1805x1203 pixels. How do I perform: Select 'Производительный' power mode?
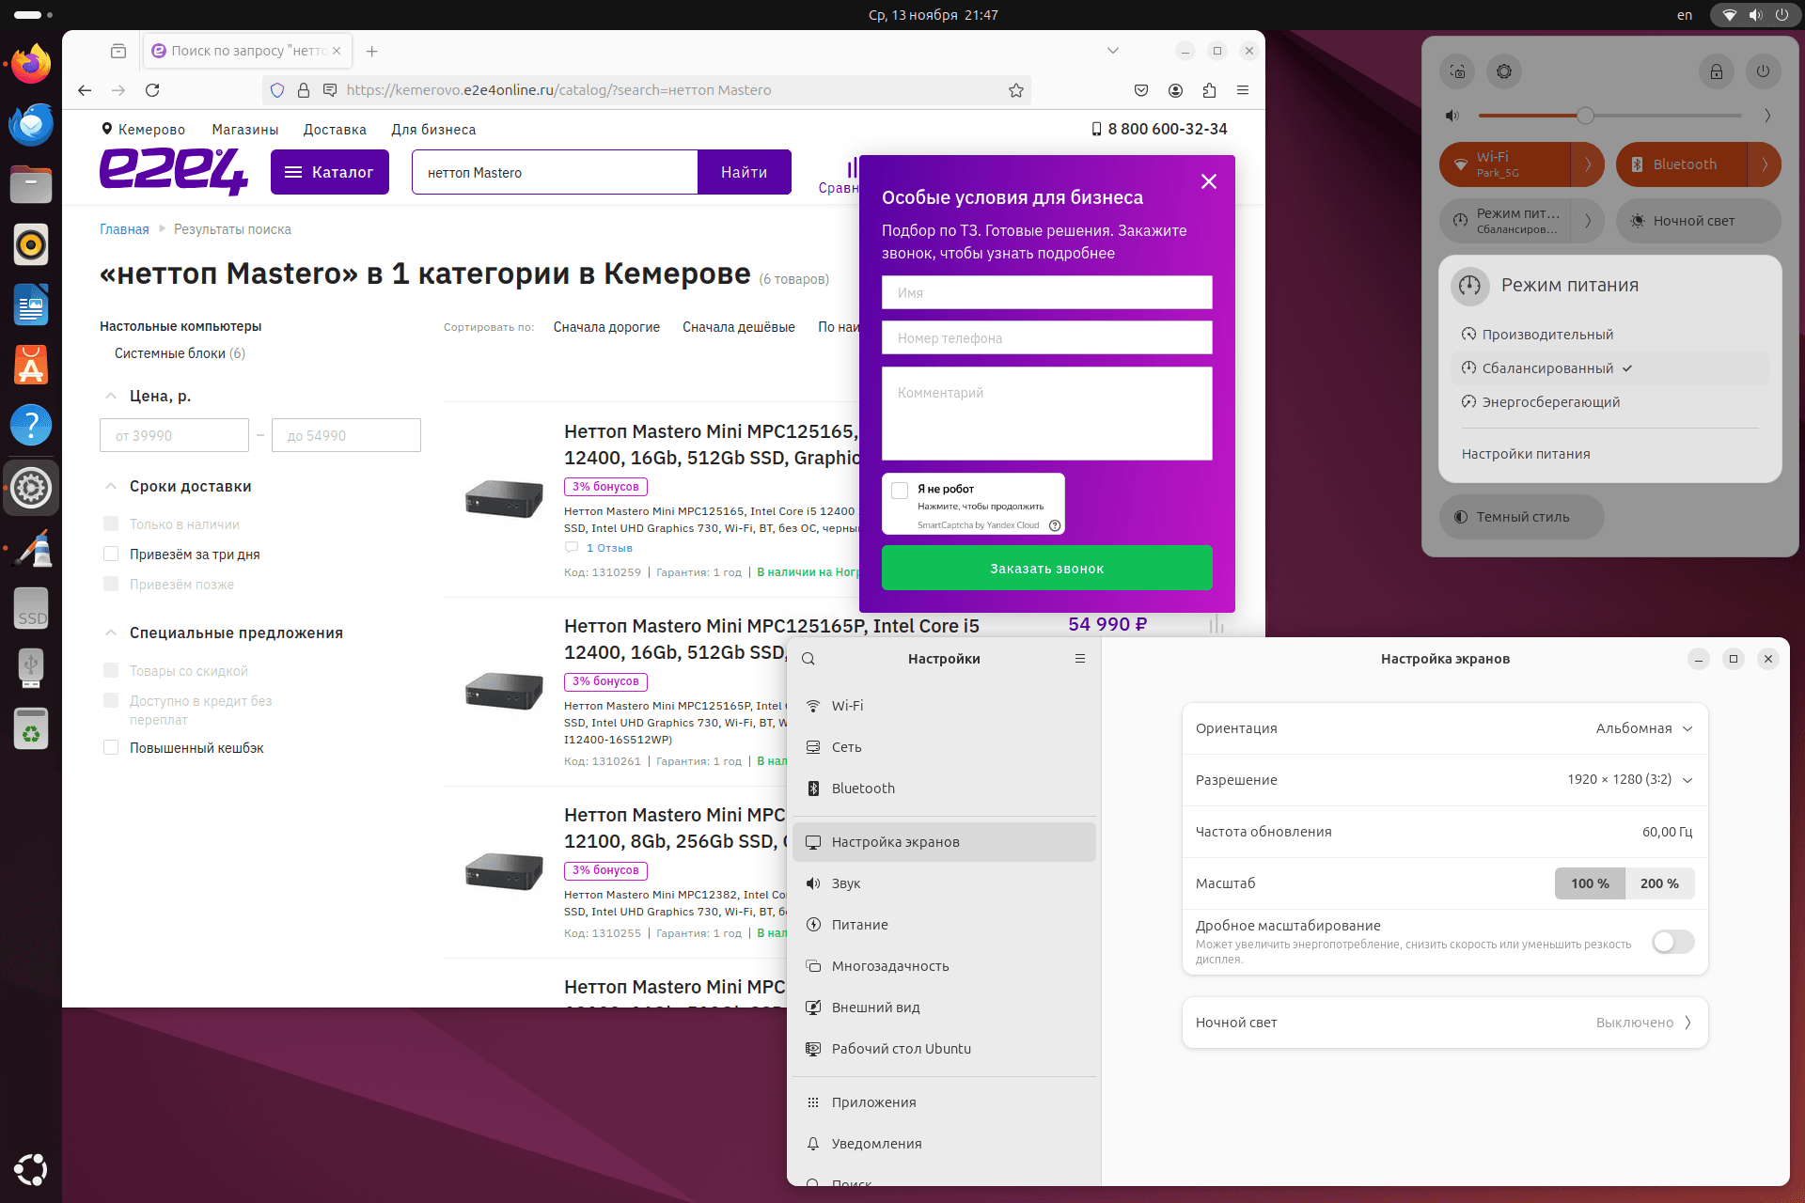point(1610,335)
